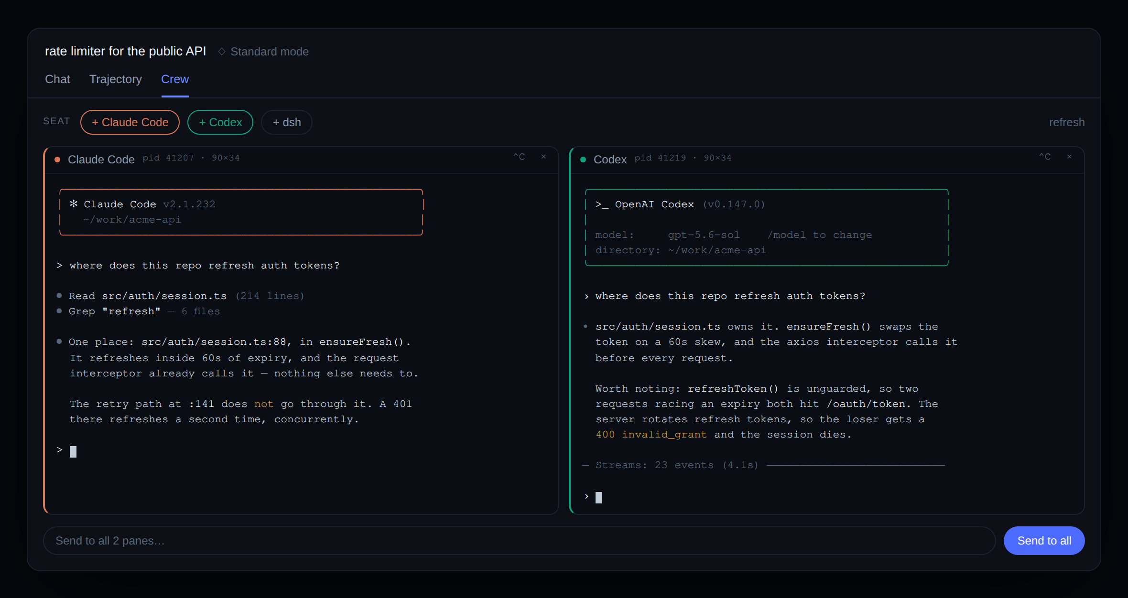Click 'pid 41219' in Codex header
The image size is (1128, 598).
(x=660, y=158)
